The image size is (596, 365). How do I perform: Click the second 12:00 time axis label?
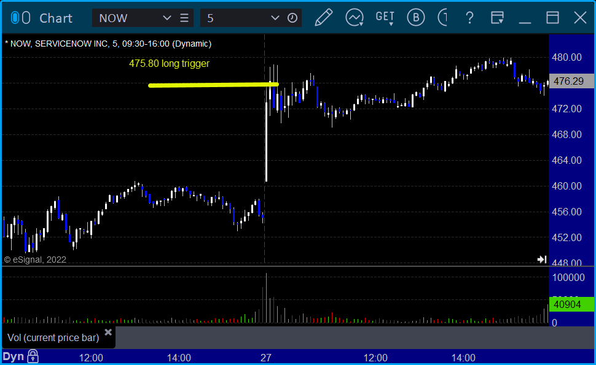point(375,358)
